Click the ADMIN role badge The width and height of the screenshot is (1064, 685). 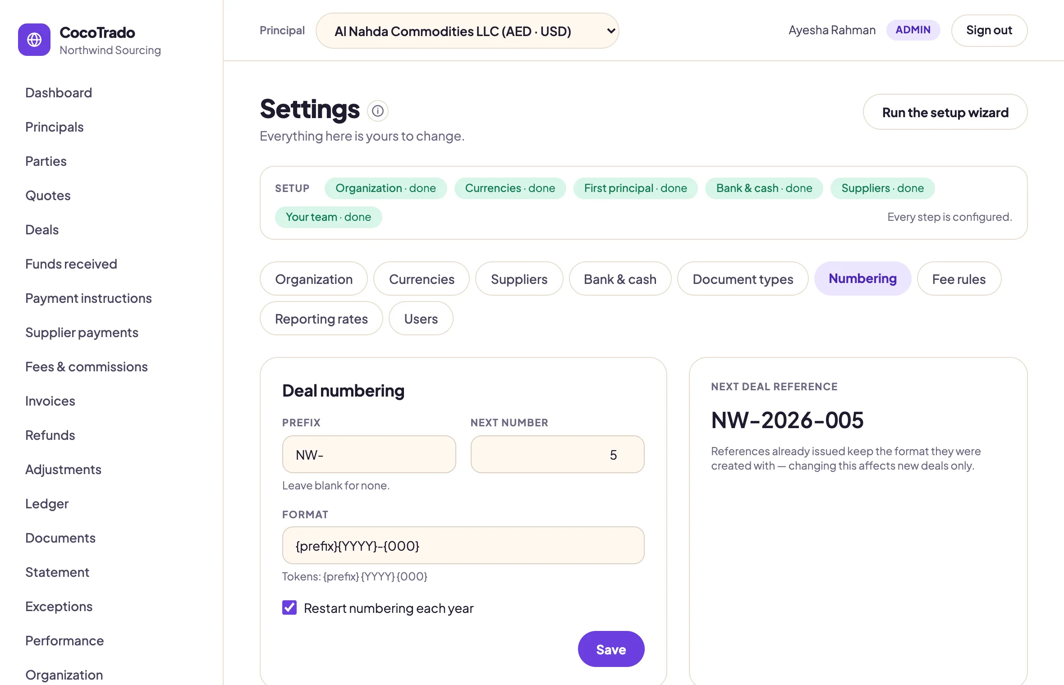(913, 30)
